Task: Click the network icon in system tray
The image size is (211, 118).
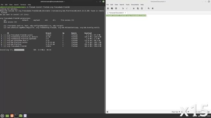Action: (x=199, y=116)
